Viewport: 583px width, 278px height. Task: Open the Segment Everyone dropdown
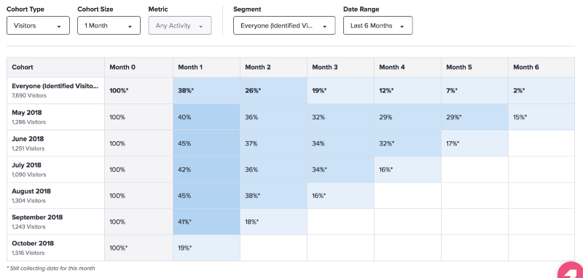coord(284,25)
